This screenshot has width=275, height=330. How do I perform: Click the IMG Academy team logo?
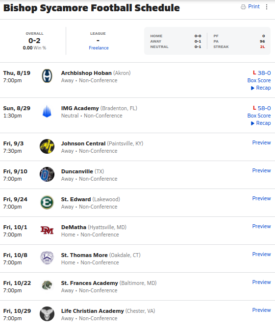point(47,111)
